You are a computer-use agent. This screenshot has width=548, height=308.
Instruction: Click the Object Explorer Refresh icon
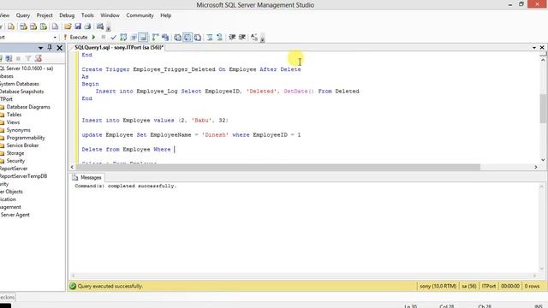38,58
